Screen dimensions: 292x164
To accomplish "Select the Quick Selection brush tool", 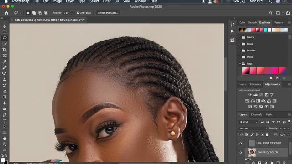I will (5, 44).
